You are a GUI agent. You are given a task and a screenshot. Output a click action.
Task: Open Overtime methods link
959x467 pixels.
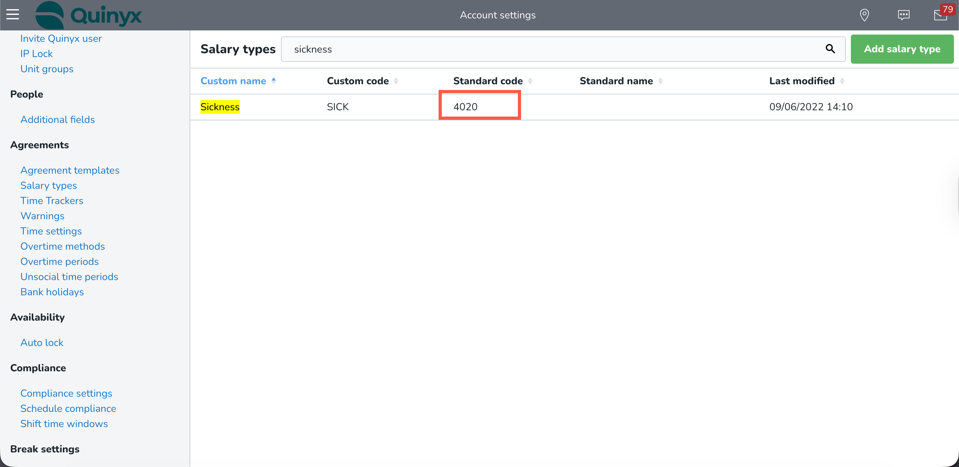(62, 246)
